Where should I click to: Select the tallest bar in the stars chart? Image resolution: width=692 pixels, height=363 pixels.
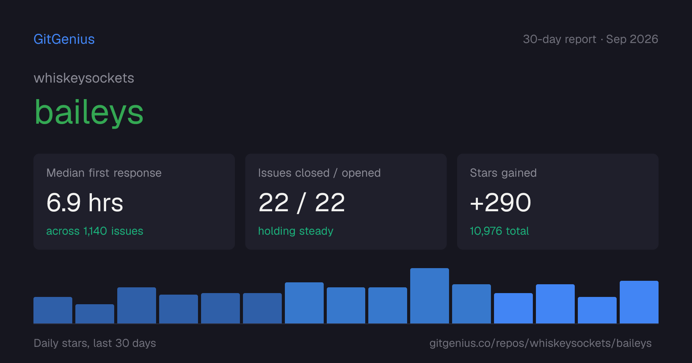[x=429, y=296]
